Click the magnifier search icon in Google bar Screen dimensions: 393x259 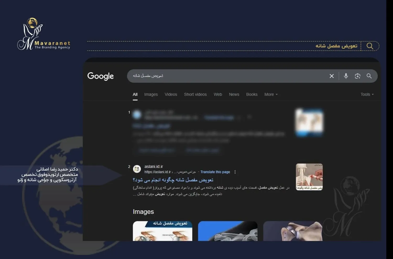369,76
